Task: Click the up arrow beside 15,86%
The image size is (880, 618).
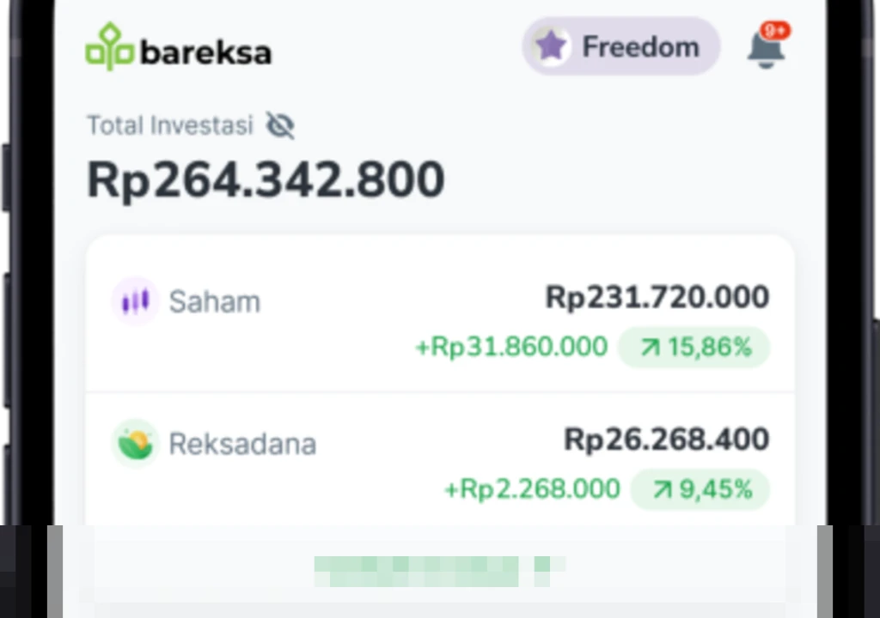Action: click(x=651, y=348)
